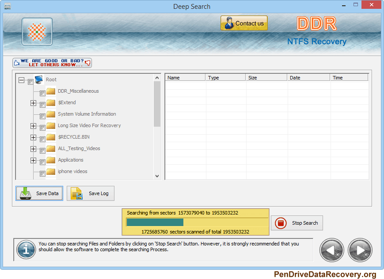Go back with the left arrow button
384x279 pixels.
331,250
